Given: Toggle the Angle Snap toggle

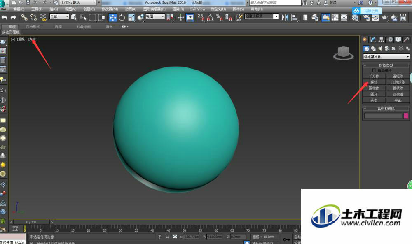Looking at the screenshot, I should (x=210, y=18).
